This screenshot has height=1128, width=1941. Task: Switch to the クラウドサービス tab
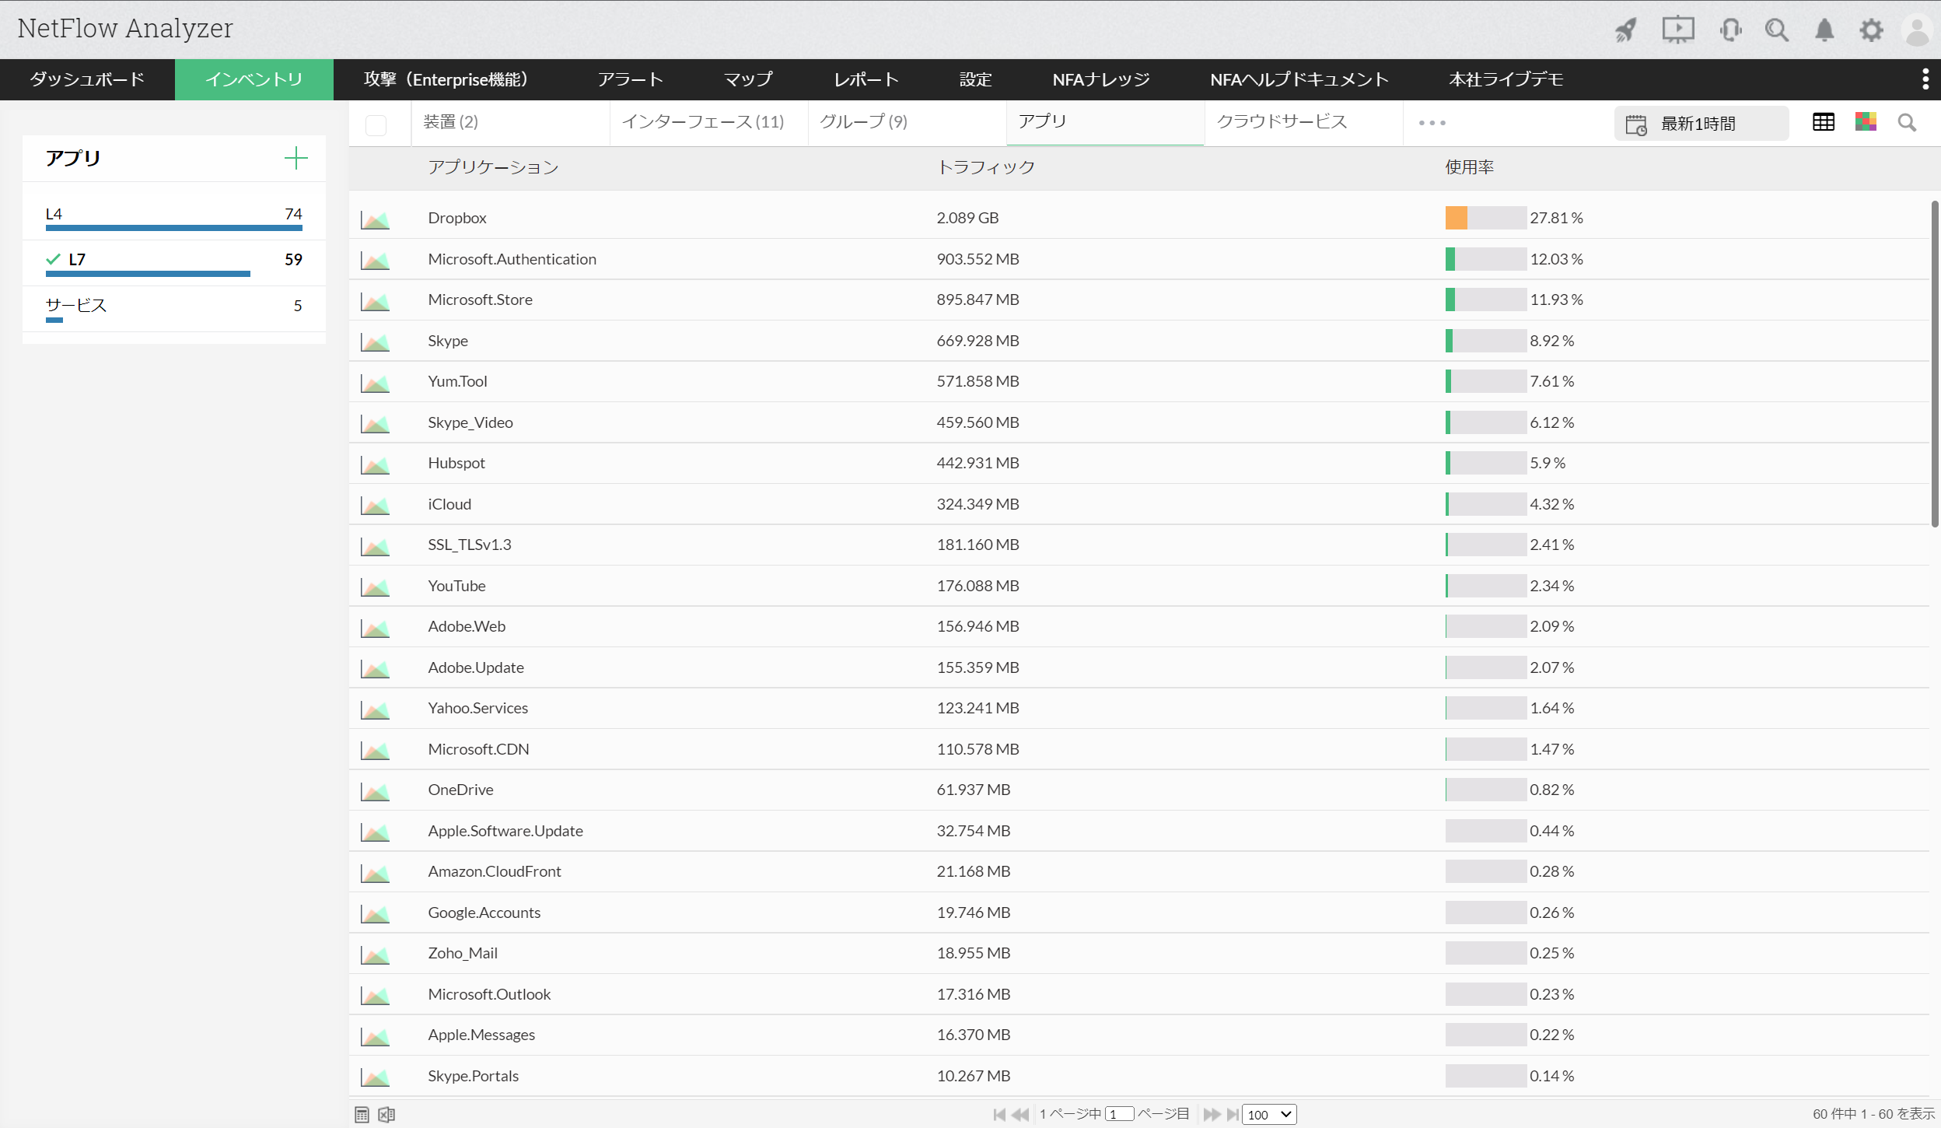(1282, 121)
